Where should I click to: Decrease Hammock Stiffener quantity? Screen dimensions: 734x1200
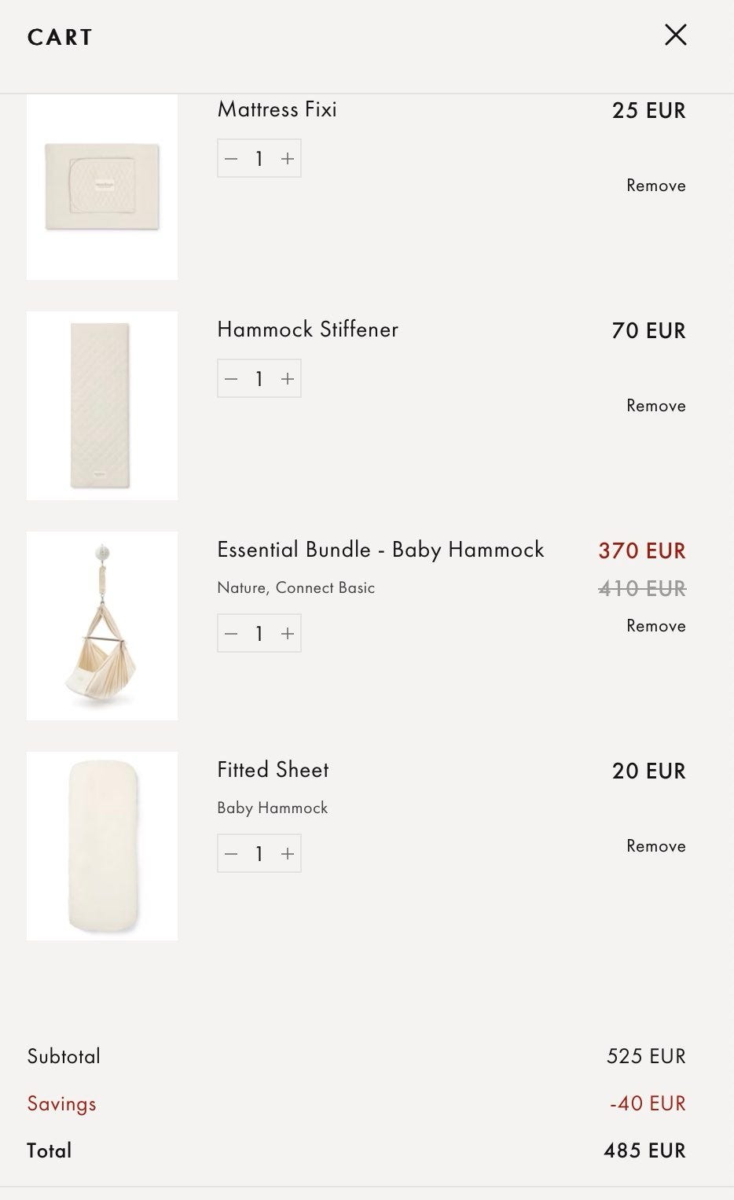(231, 379)
